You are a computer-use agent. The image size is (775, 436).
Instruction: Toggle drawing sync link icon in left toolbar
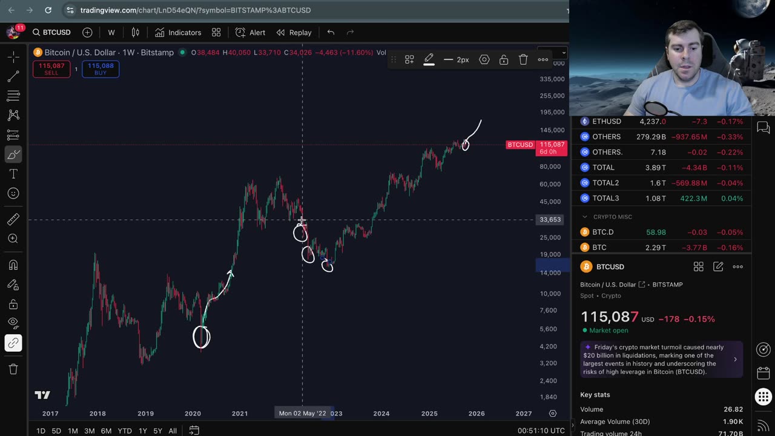coord(13,343)
